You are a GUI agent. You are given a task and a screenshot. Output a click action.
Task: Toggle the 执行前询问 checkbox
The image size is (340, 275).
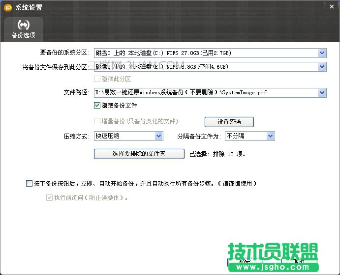point(49,198)
